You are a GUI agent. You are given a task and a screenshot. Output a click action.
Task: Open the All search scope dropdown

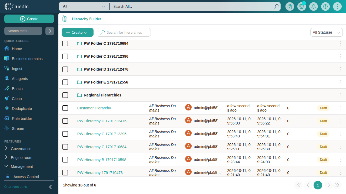coord(84,6)
